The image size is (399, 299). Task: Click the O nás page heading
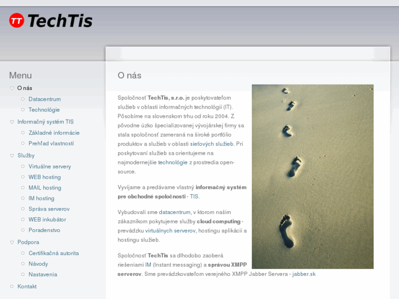(130, 75)
